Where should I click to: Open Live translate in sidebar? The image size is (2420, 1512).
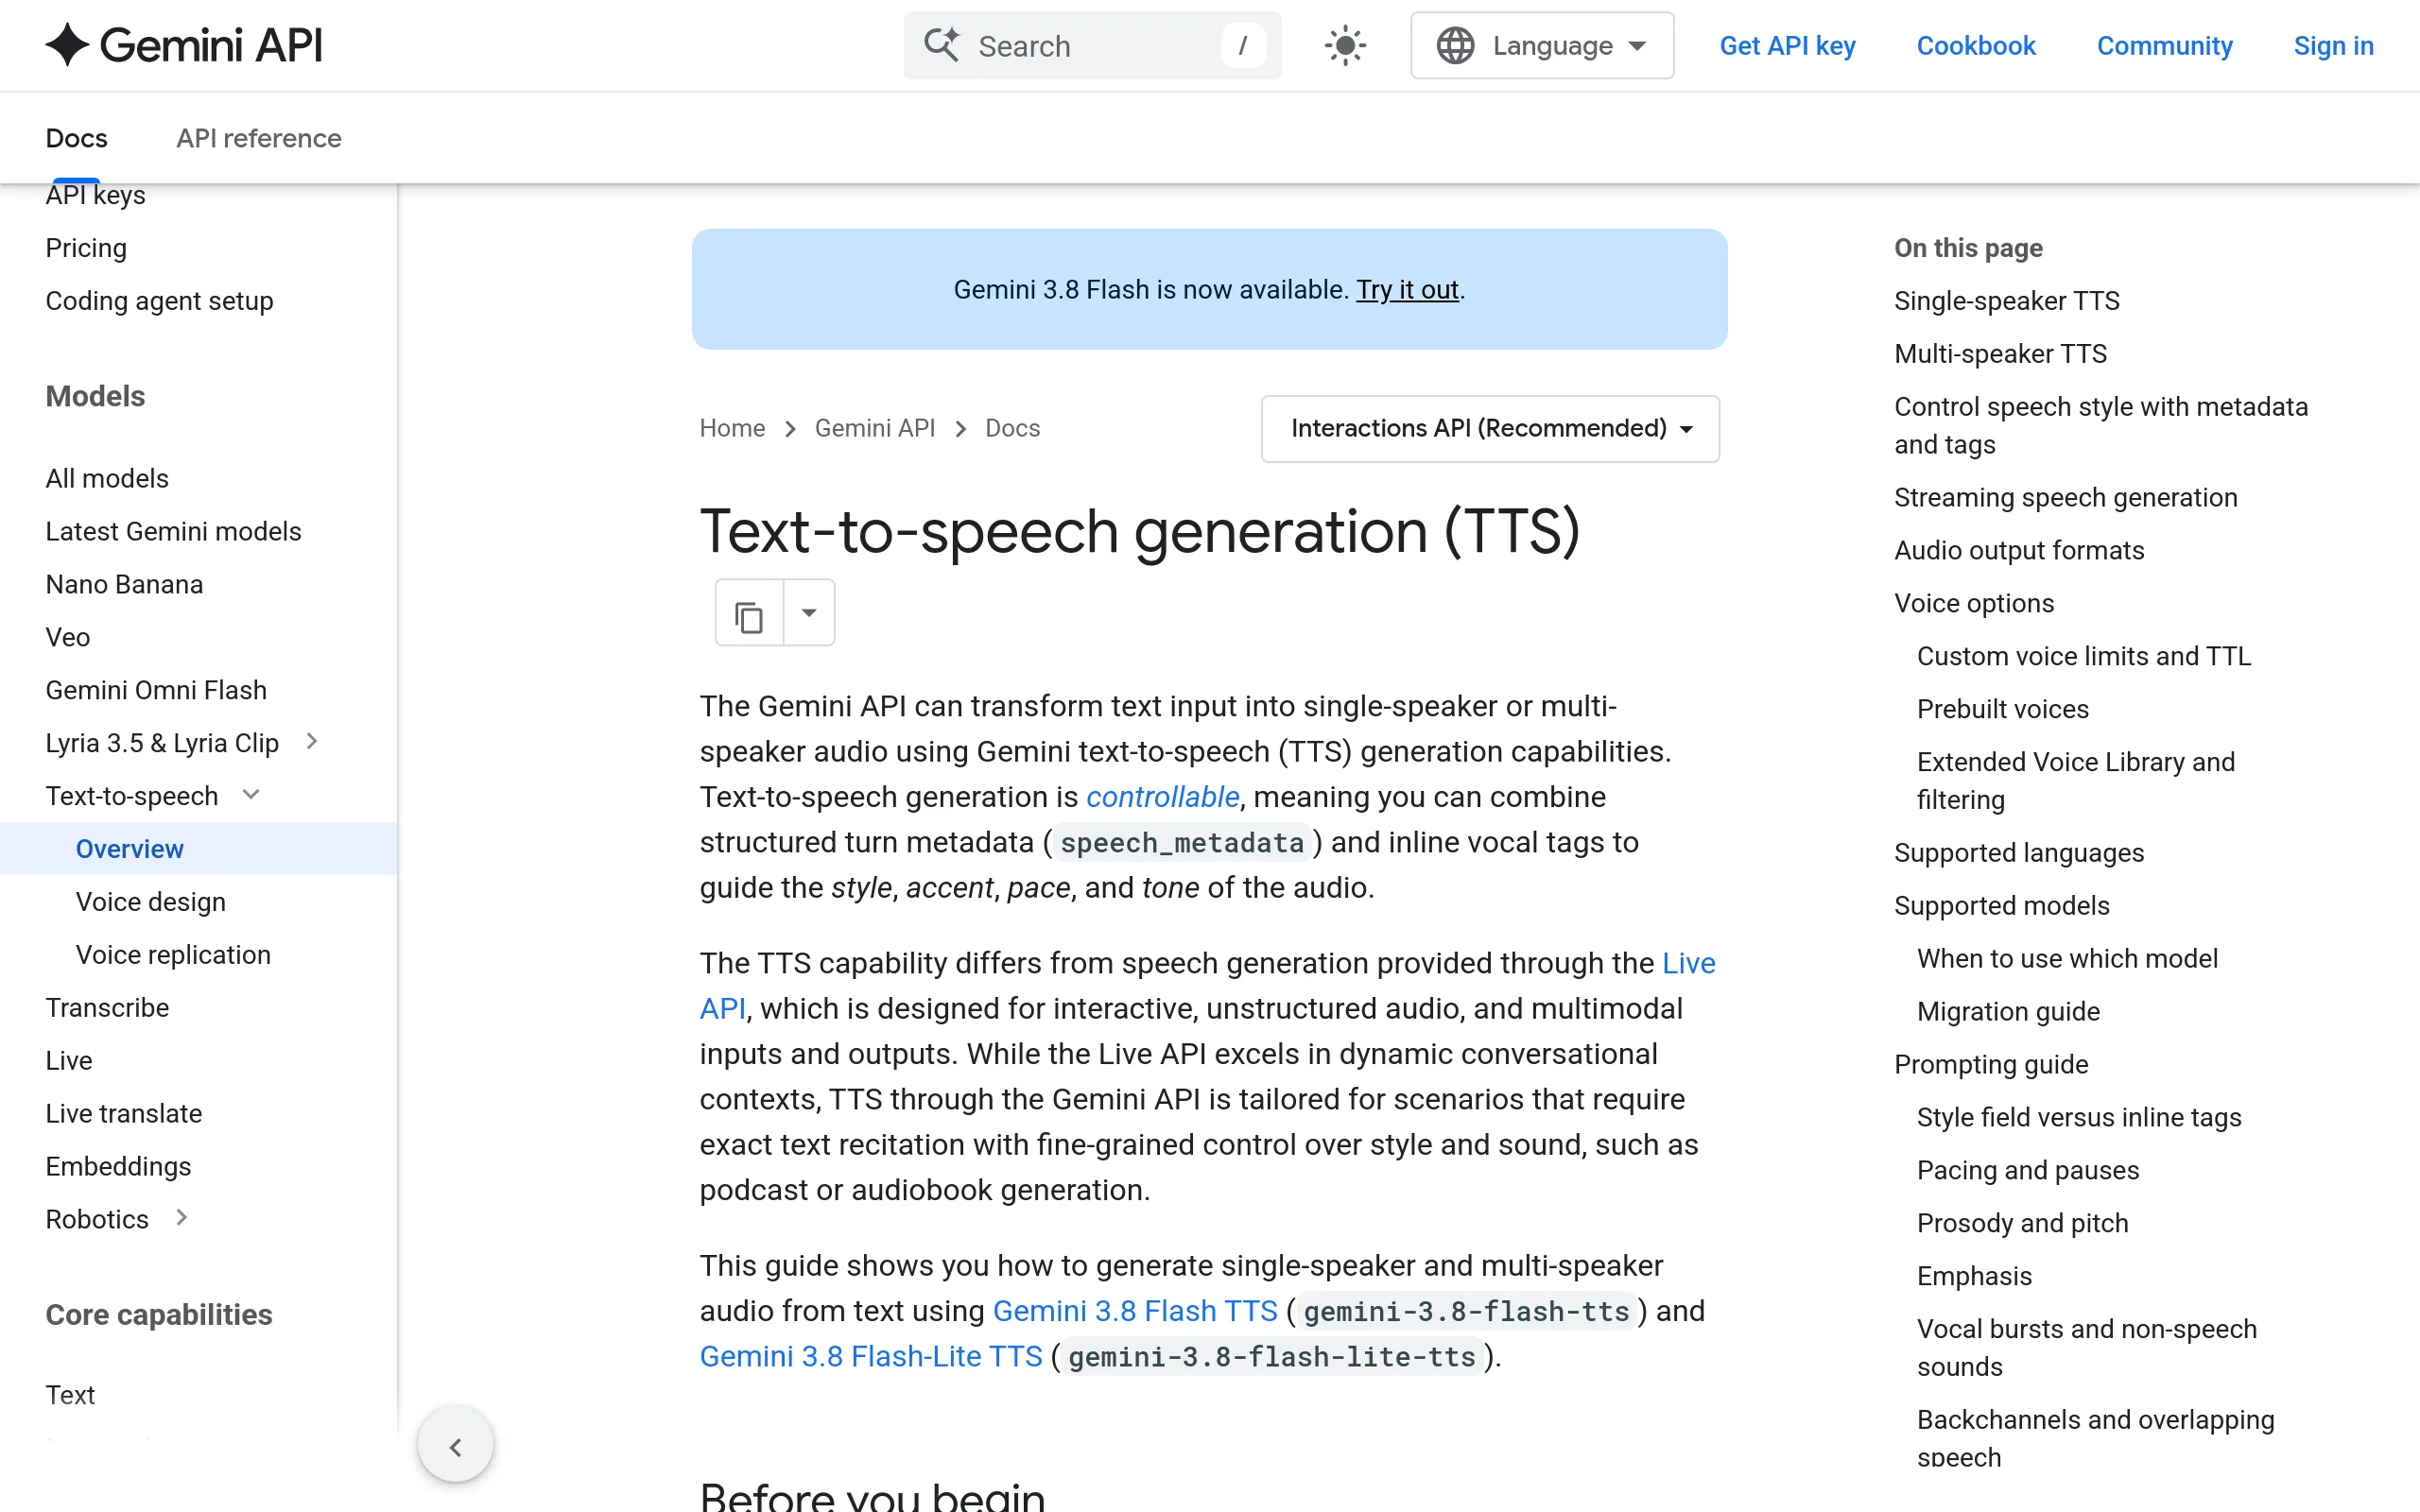pos(124,1113)
